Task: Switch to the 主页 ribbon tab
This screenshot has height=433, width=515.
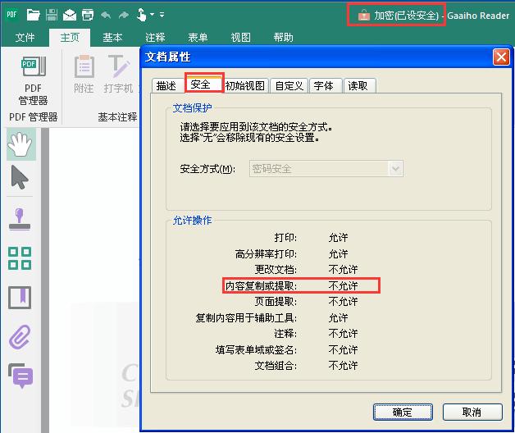Action: (x=70, y=38)
